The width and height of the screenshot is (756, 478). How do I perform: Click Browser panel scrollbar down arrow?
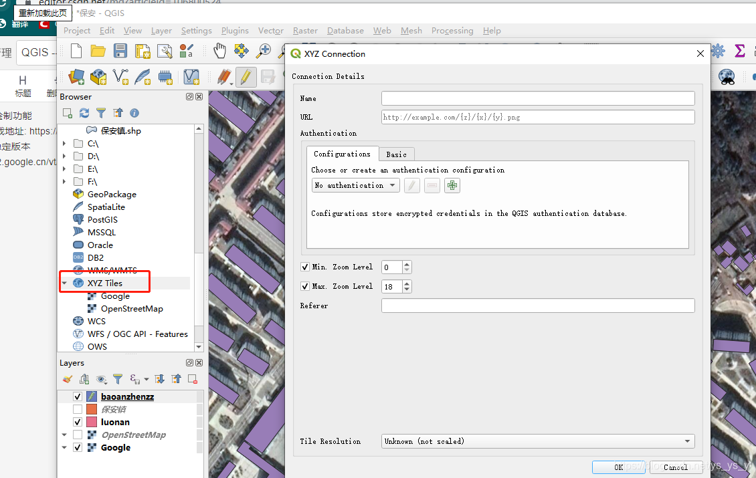click(x=199, y=347)
